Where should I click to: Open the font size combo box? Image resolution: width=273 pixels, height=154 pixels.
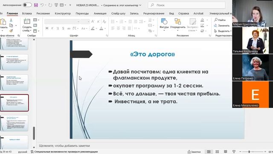(85, 21)
